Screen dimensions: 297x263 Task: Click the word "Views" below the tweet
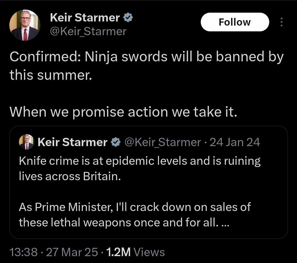click(x=150, y=252)
